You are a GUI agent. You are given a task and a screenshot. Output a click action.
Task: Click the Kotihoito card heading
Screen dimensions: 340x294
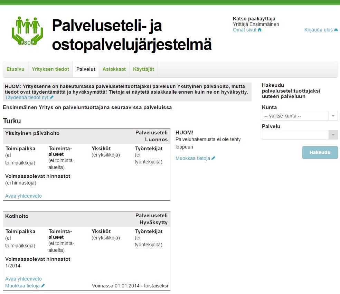(17, 216)
